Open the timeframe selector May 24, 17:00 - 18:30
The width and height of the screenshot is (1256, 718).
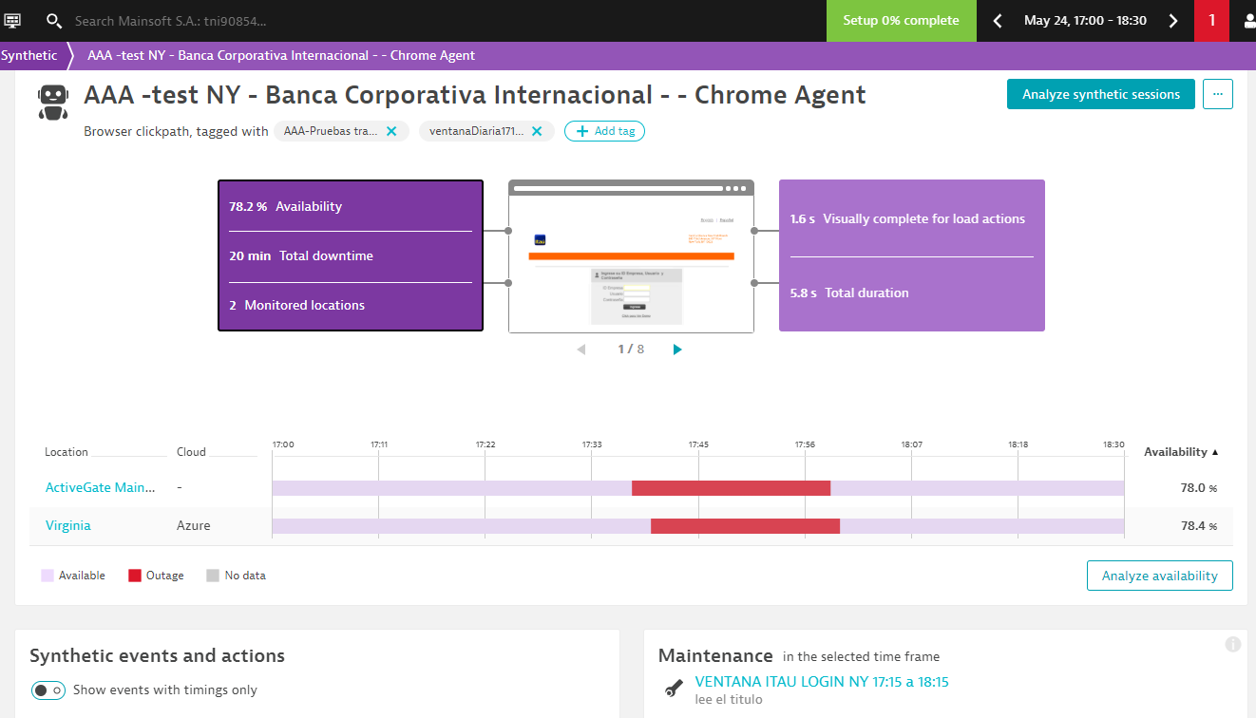[x=1085, y=21]
